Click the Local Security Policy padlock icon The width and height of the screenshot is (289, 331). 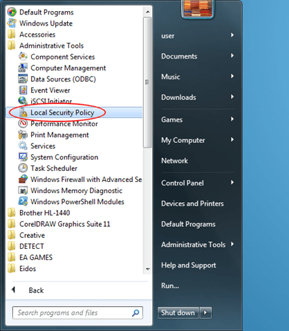(x=23, y=112)
